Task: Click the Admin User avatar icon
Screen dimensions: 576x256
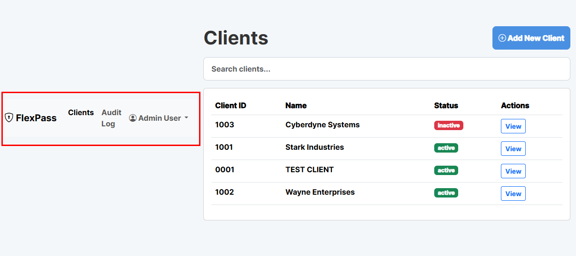Action: click(133, 118)
